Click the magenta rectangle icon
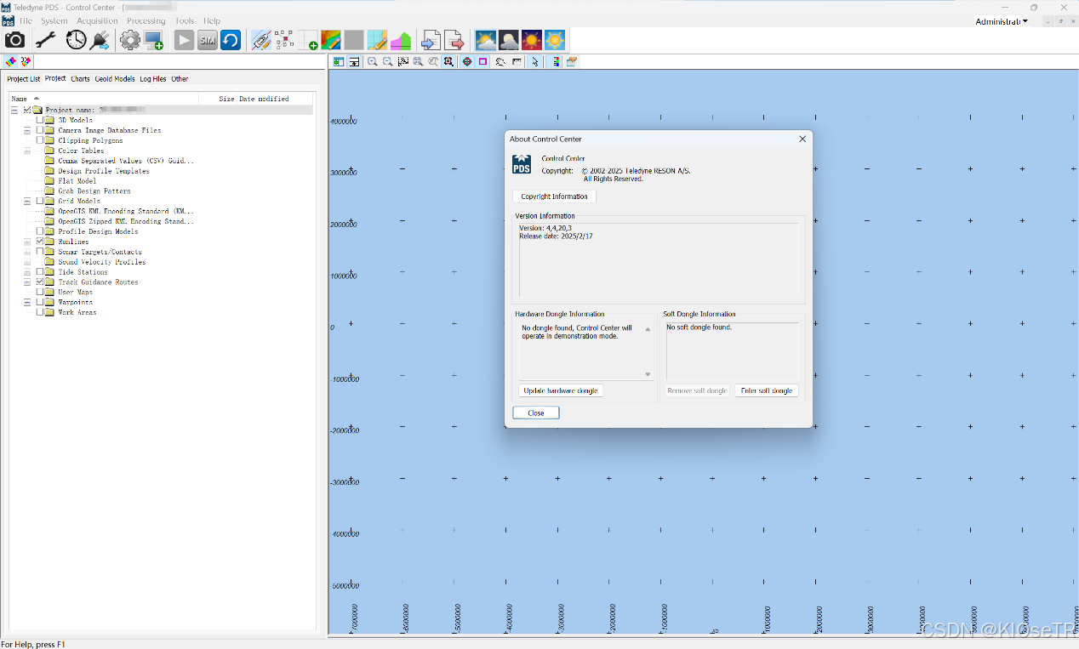This screenshot has width=1079, height=649. pos(482,61)
